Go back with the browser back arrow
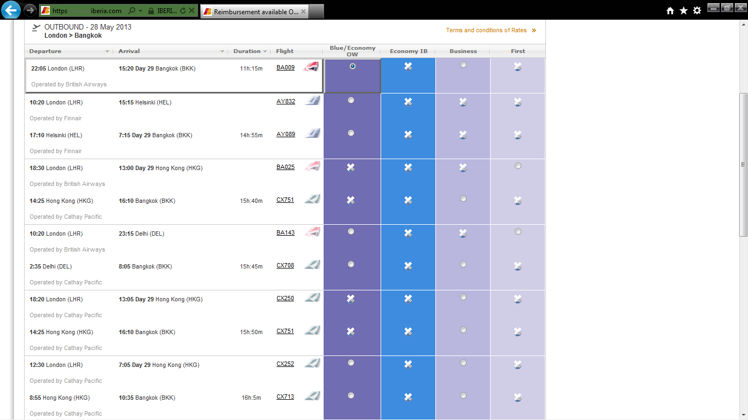 [11, 10]
